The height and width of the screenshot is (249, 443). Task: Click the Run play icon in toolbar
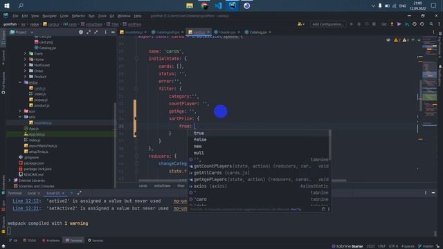(351, 24)
